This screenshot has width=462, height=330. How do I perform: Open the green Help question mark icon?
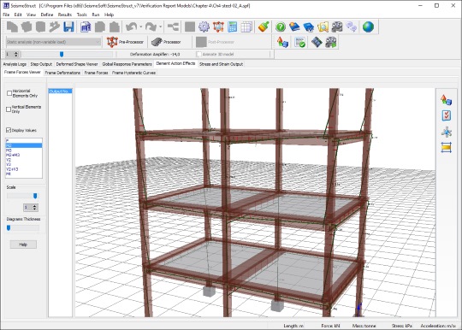coord(281,27)
